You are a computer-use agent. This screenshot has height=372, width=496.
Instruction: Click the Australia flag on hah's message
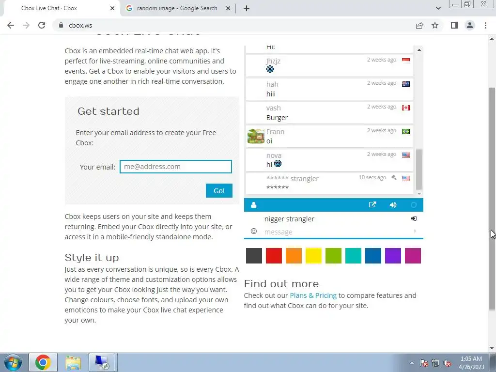pyautogui.click(x=406, y=84)
